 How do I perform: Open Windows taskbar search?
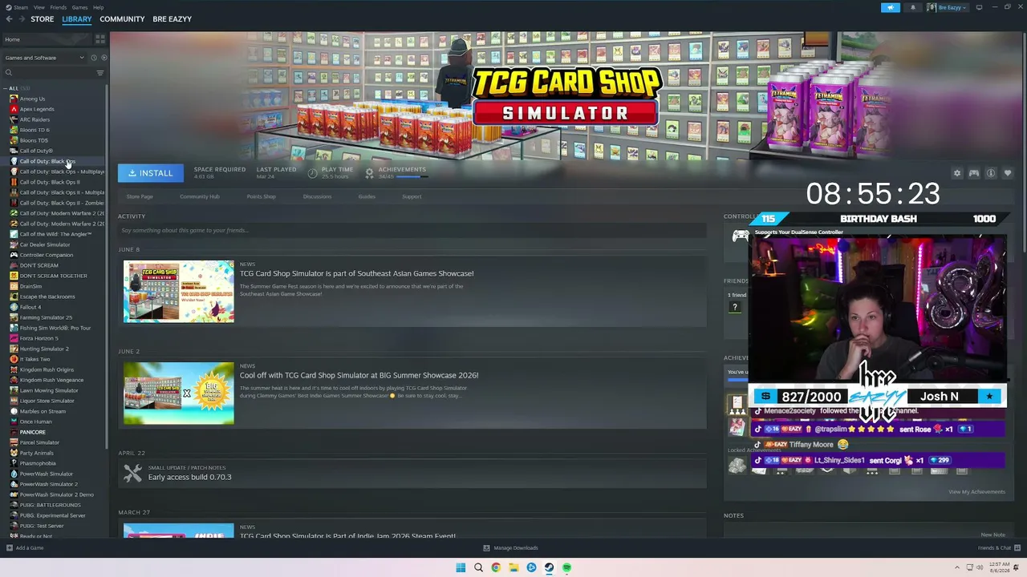point(478,567)
